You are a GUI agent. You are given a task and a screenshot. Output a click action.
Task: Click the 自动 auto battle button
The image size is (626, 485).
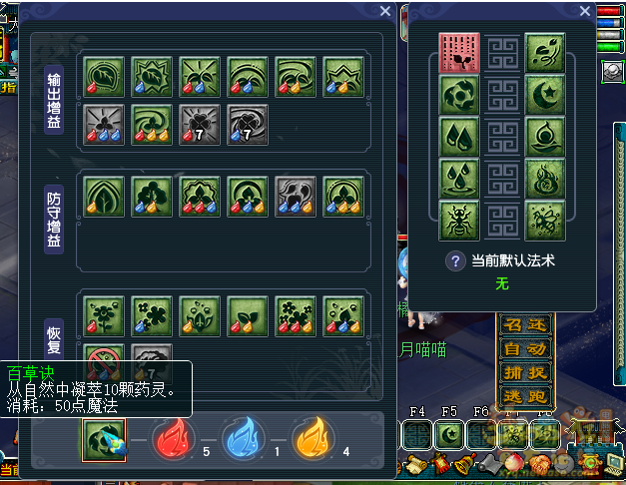(524, 349)
